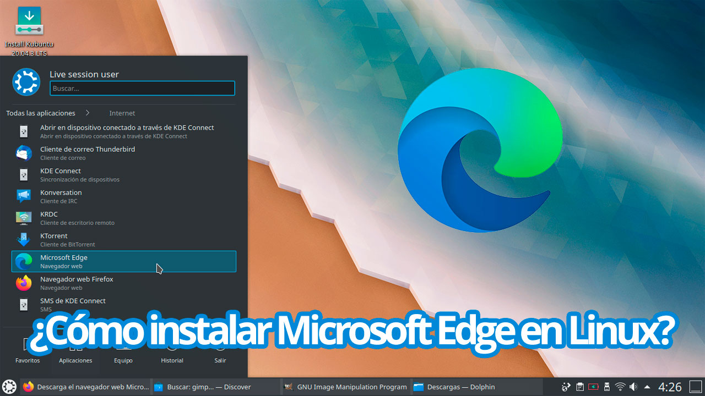705x396 pixels.
Task: Open KDE Connect Sincronización de dispositivos entry
Action: coord(124,175)
